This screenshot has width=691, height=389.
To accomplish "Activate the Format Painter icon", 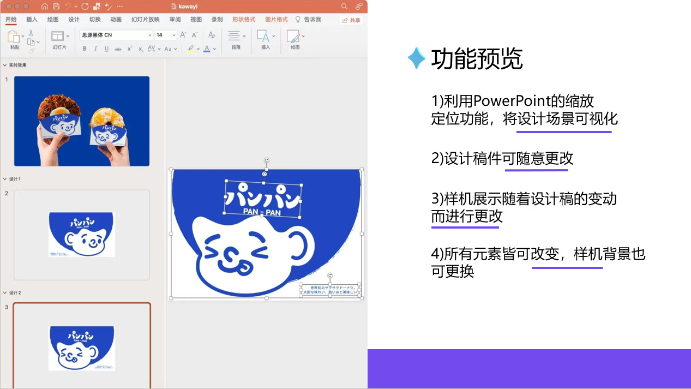I will [32, 49].
